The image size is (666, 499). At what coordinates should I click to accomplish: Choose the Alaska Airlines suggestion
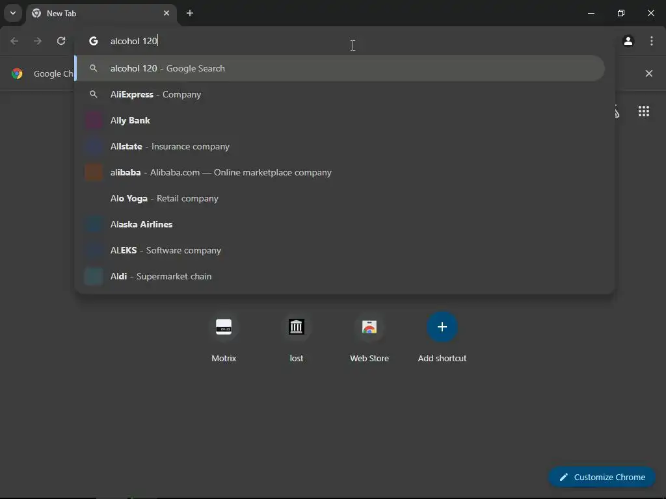point(340,224)
